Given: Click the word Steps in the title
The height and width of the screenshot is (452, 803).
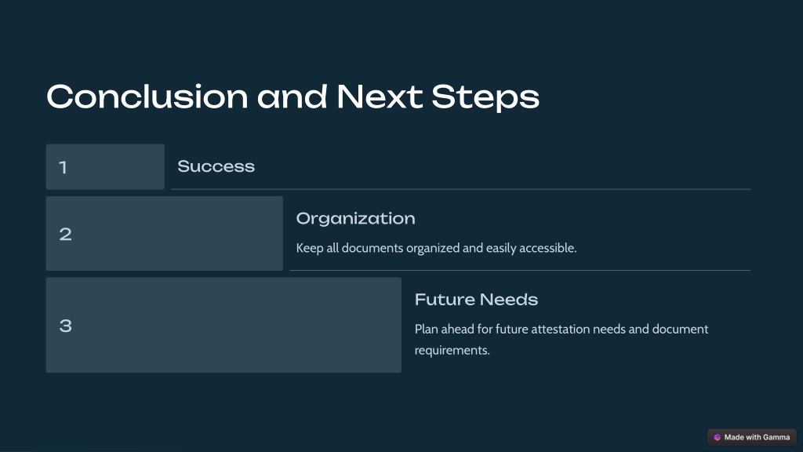Looking at the screenshot, I should click(x=485, y=97).
